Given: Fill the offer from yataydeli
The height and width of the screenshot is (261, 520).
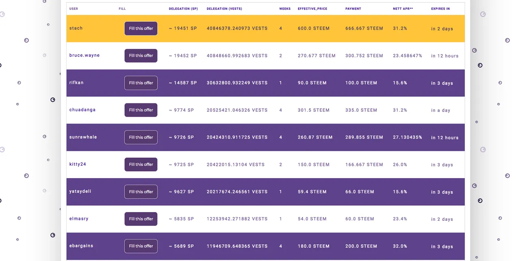Looking at the screenshot, I should coord(141,192).
